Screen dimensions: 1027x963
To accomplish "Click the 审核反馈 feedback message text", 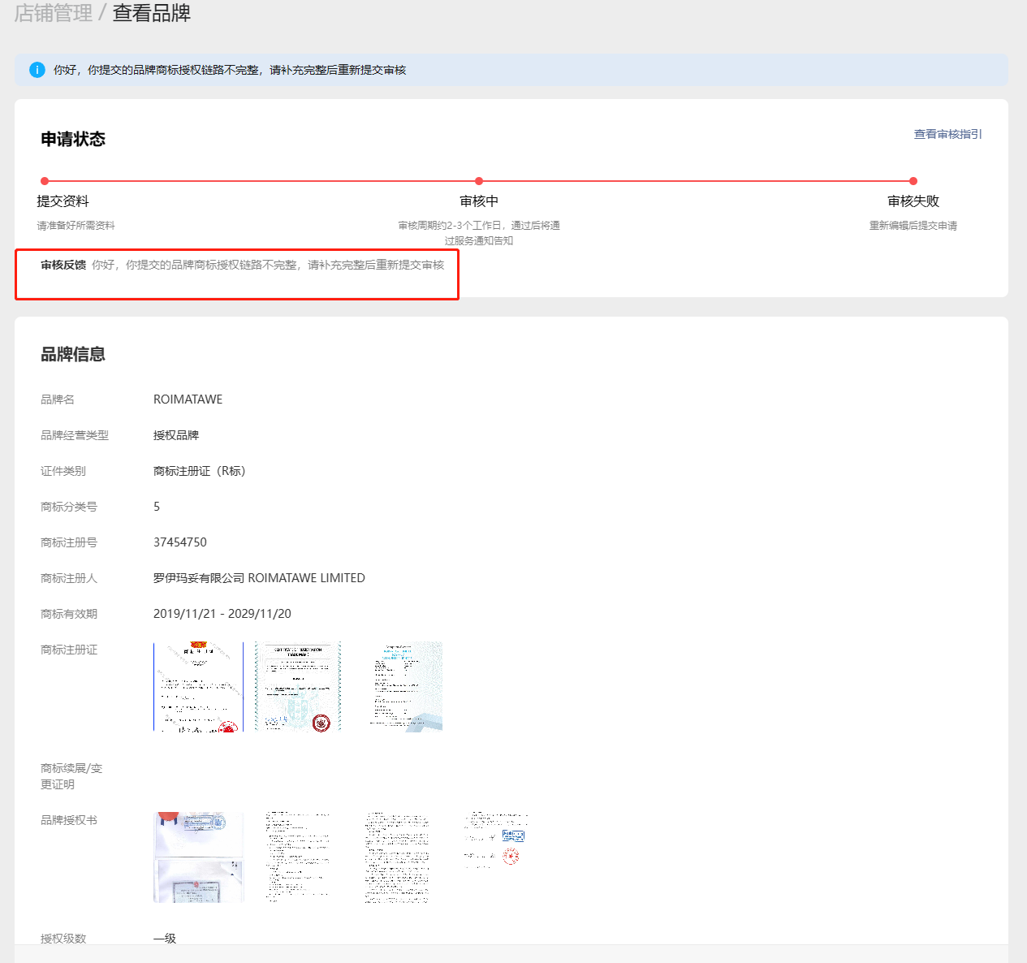I will tap(268, 265).
